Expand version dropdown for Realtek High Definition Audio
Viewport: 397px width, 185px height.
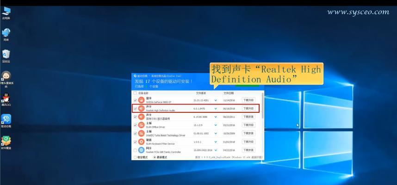(x=216, y=109)
